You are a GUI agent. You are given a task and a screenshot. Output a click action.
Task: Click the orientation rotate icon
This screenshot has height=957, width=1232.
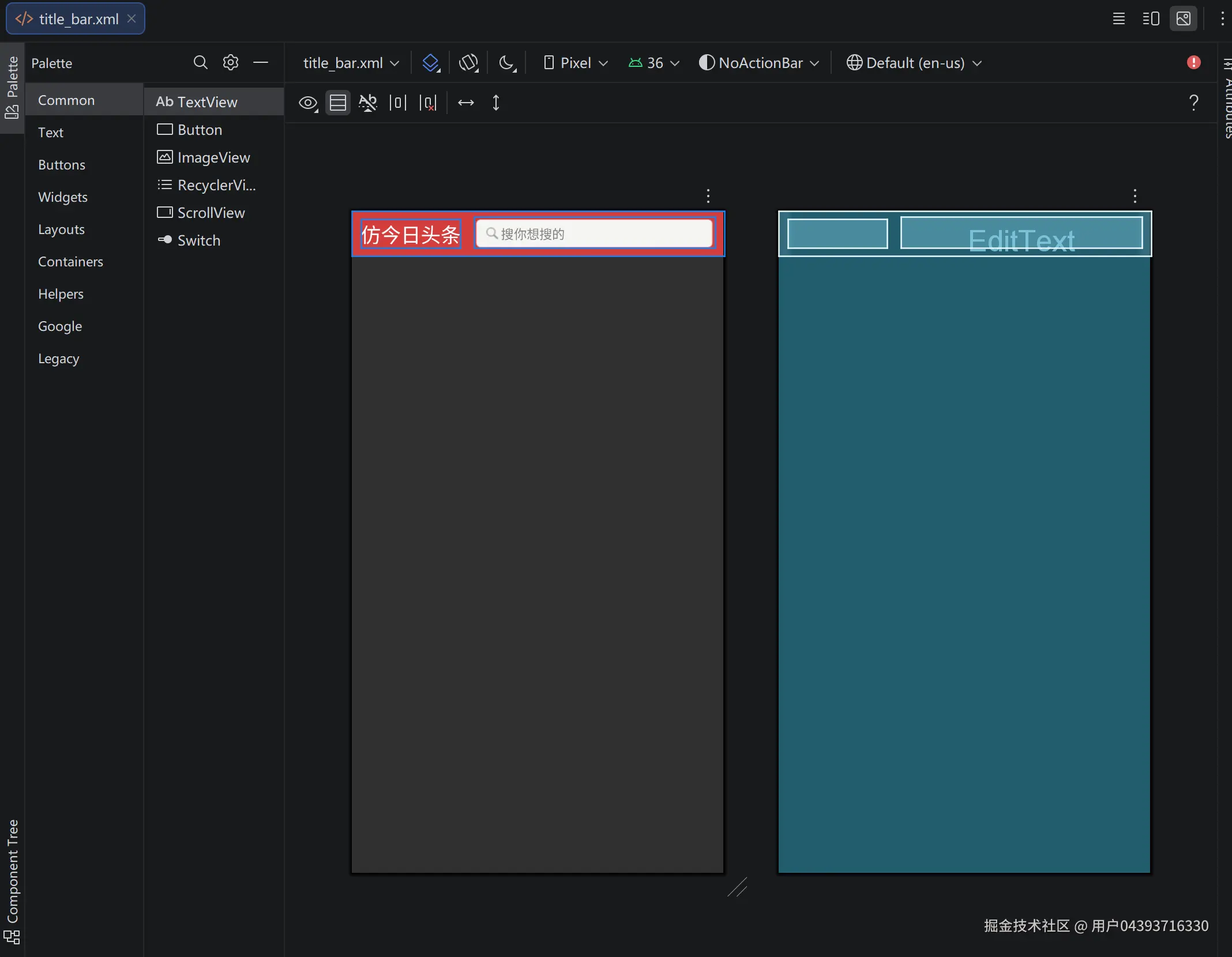pyautogui.click(x=468, y=63)
